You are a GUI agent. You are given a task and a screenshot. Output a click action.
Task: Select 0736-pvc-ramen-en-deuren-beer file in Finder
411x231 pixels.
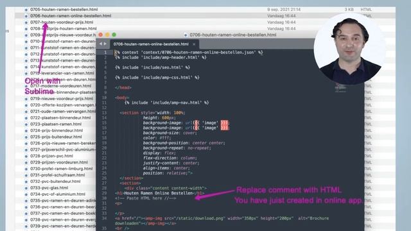click(x=63, y=207)
